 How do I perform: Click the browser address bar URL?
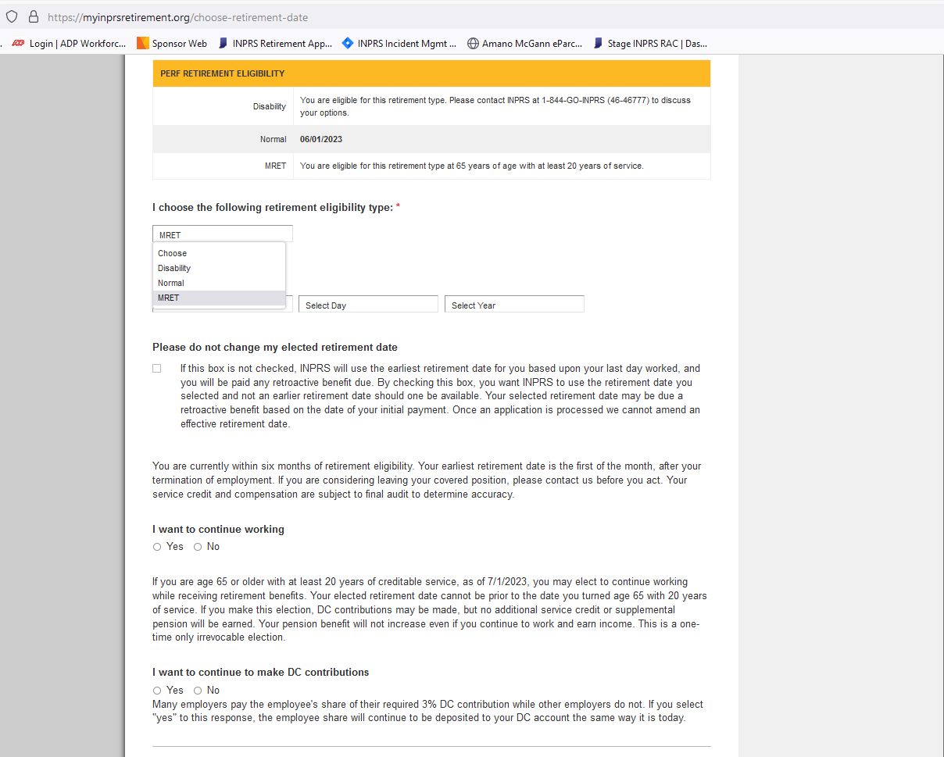[x=178, y=17]
